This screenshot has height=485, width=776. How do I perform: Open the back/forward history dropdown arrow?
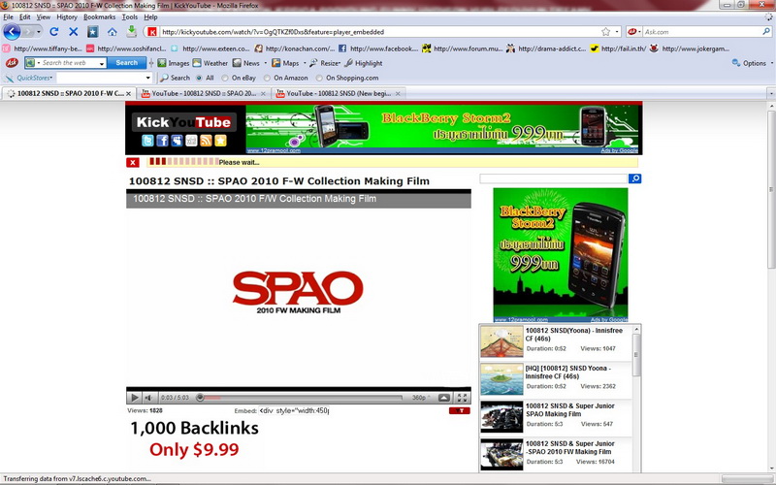pyautogui.click(x=39, y=32)
